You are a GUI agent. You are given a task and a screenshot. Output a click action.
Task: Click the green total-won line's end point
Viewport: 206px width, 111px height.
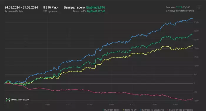[193, 34]
